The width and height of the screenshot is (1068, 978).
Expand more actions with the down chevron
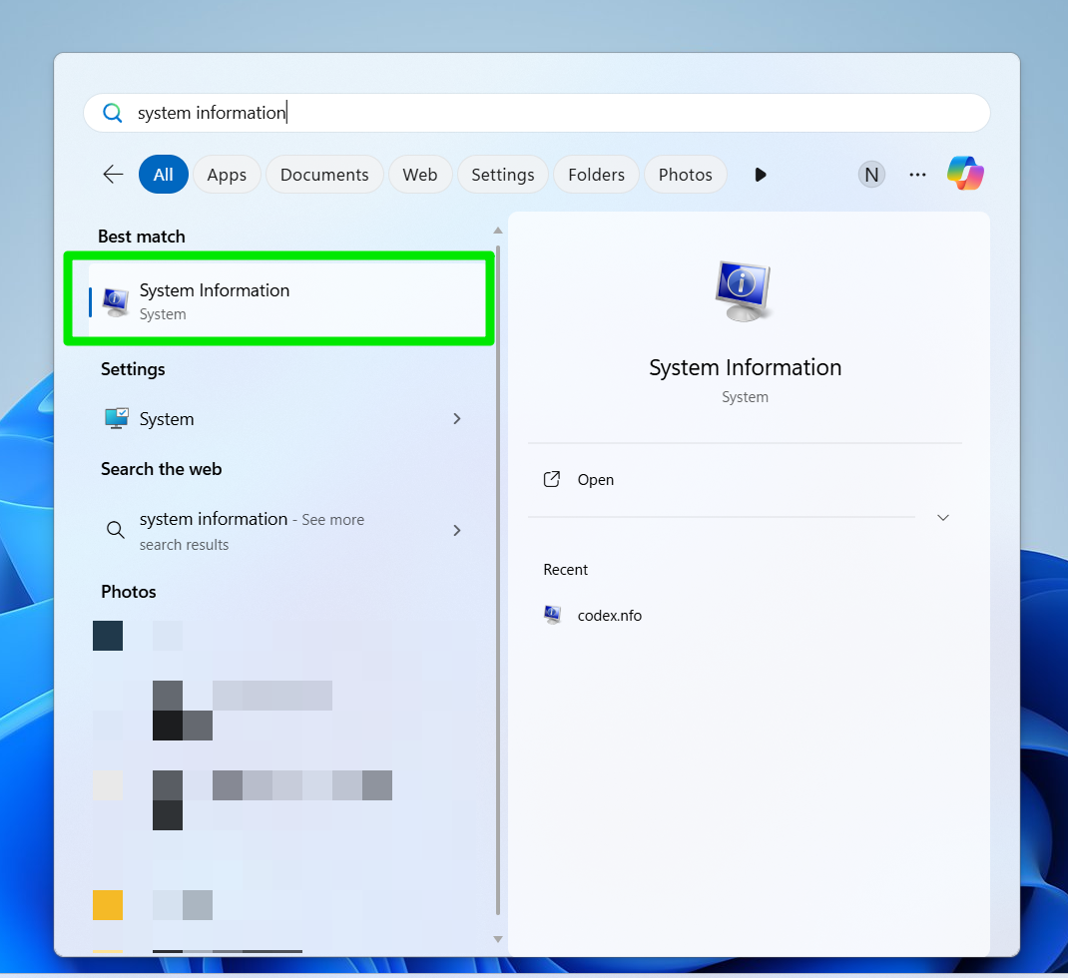click(942, 518)
